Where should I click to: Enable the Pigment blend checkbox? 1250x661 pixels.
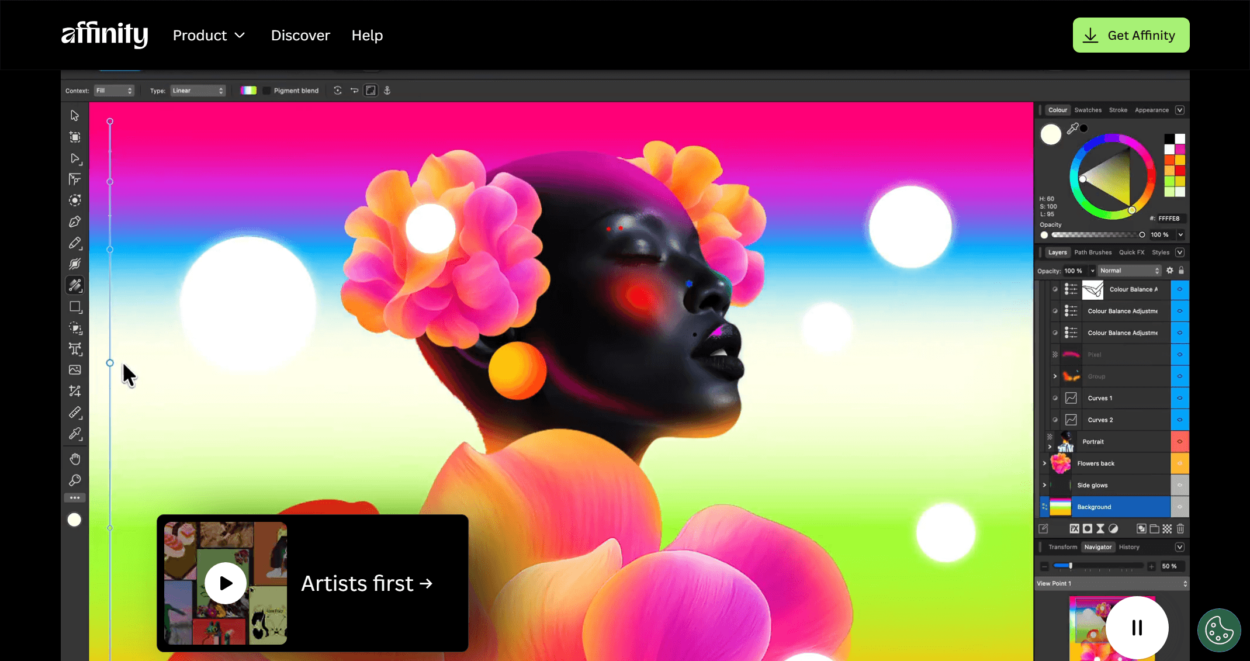266,91
